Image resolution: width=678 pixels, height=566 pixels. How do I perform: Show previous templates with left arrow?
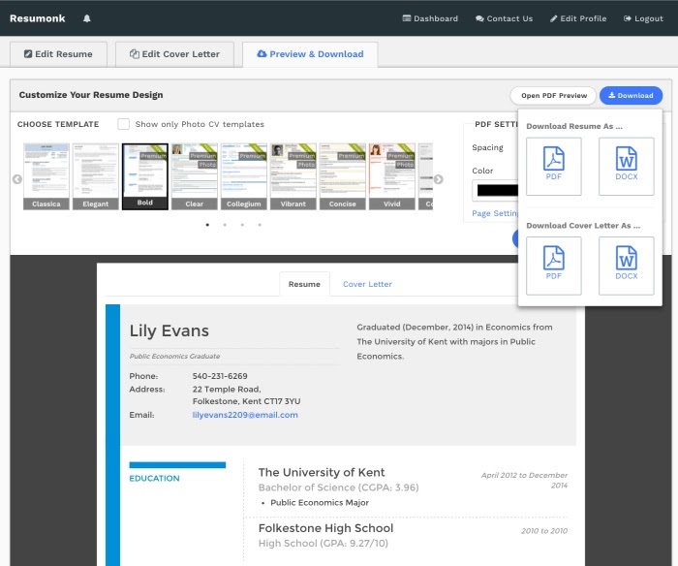tap(17, 179)
